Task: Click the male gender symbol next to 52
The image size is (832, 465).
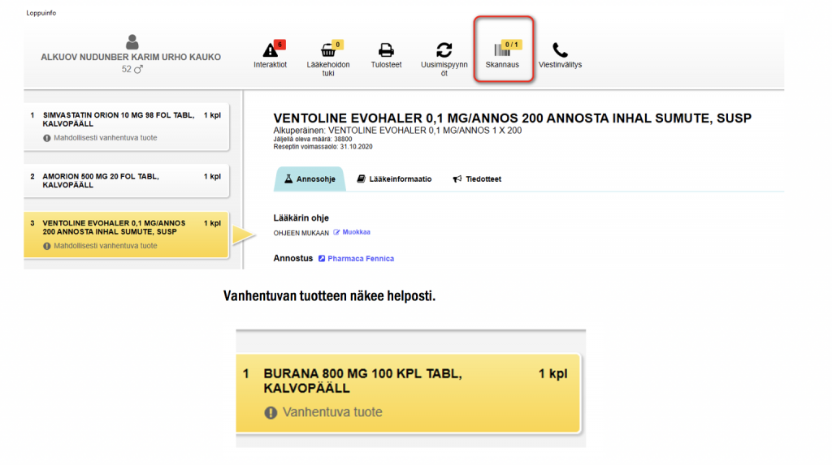Action: [x=138, y=70]
